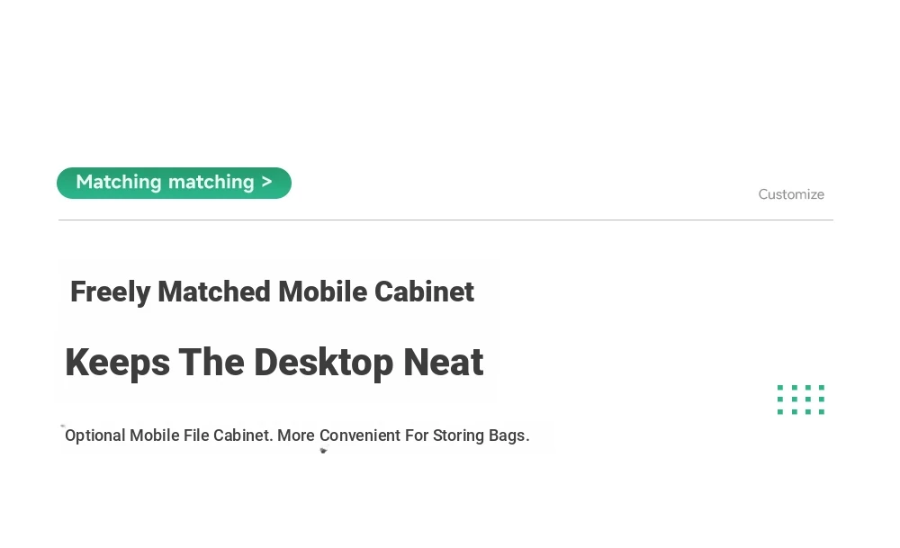This screenshot has width=900, height=548.
Task: Click the ">" arrow in the green button
Action: (x=266, y=182)
